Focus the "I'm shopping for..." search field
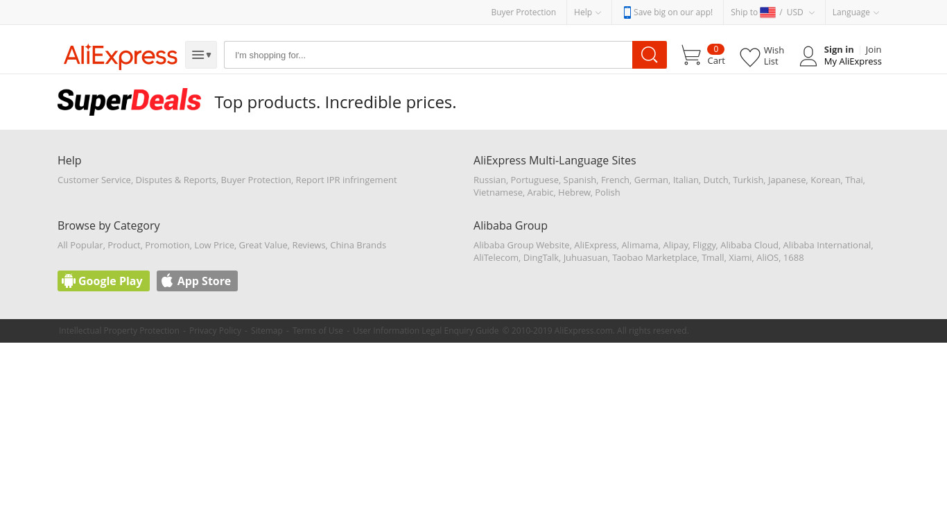Screen dimensions: 947x505 click(428, 55)
